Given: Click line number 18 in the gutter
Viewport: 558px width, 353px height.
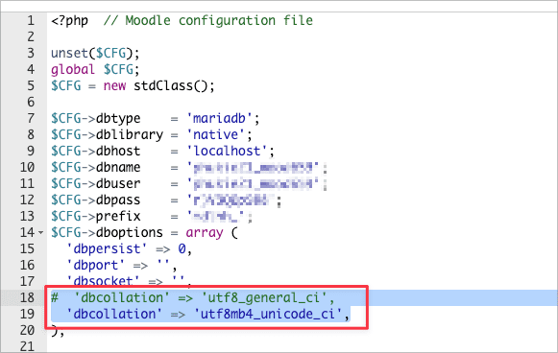Looking at the screenshot, I should click(27, 298).
